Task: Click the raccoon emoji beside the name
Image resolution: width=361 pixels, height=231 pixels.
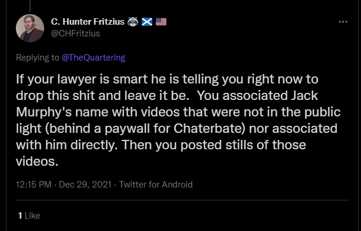Action: (133, 22)
